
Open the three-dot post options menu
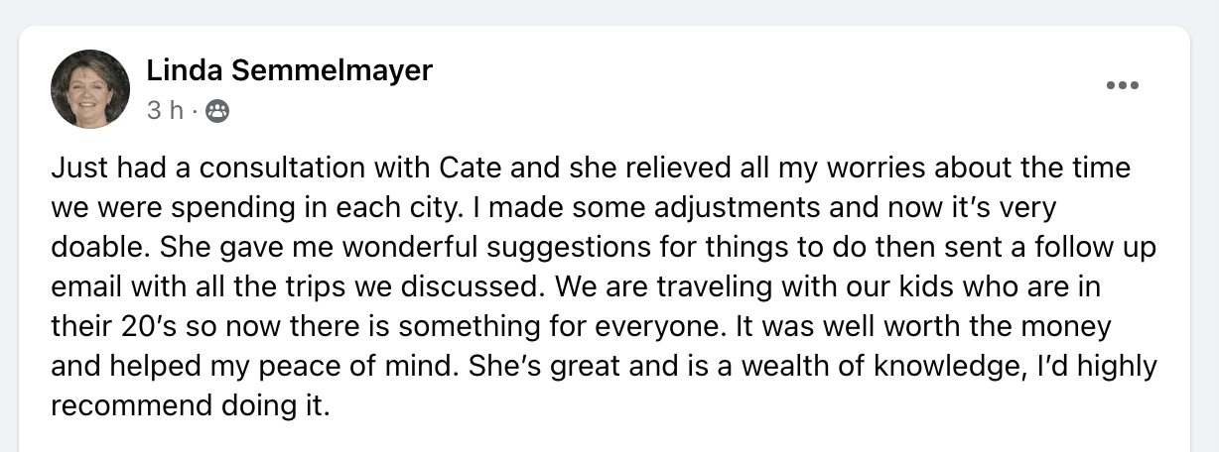[1122, 85]
